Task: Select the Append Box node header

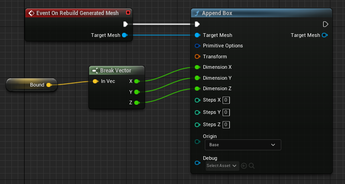Action: click(x=261, y=13)
